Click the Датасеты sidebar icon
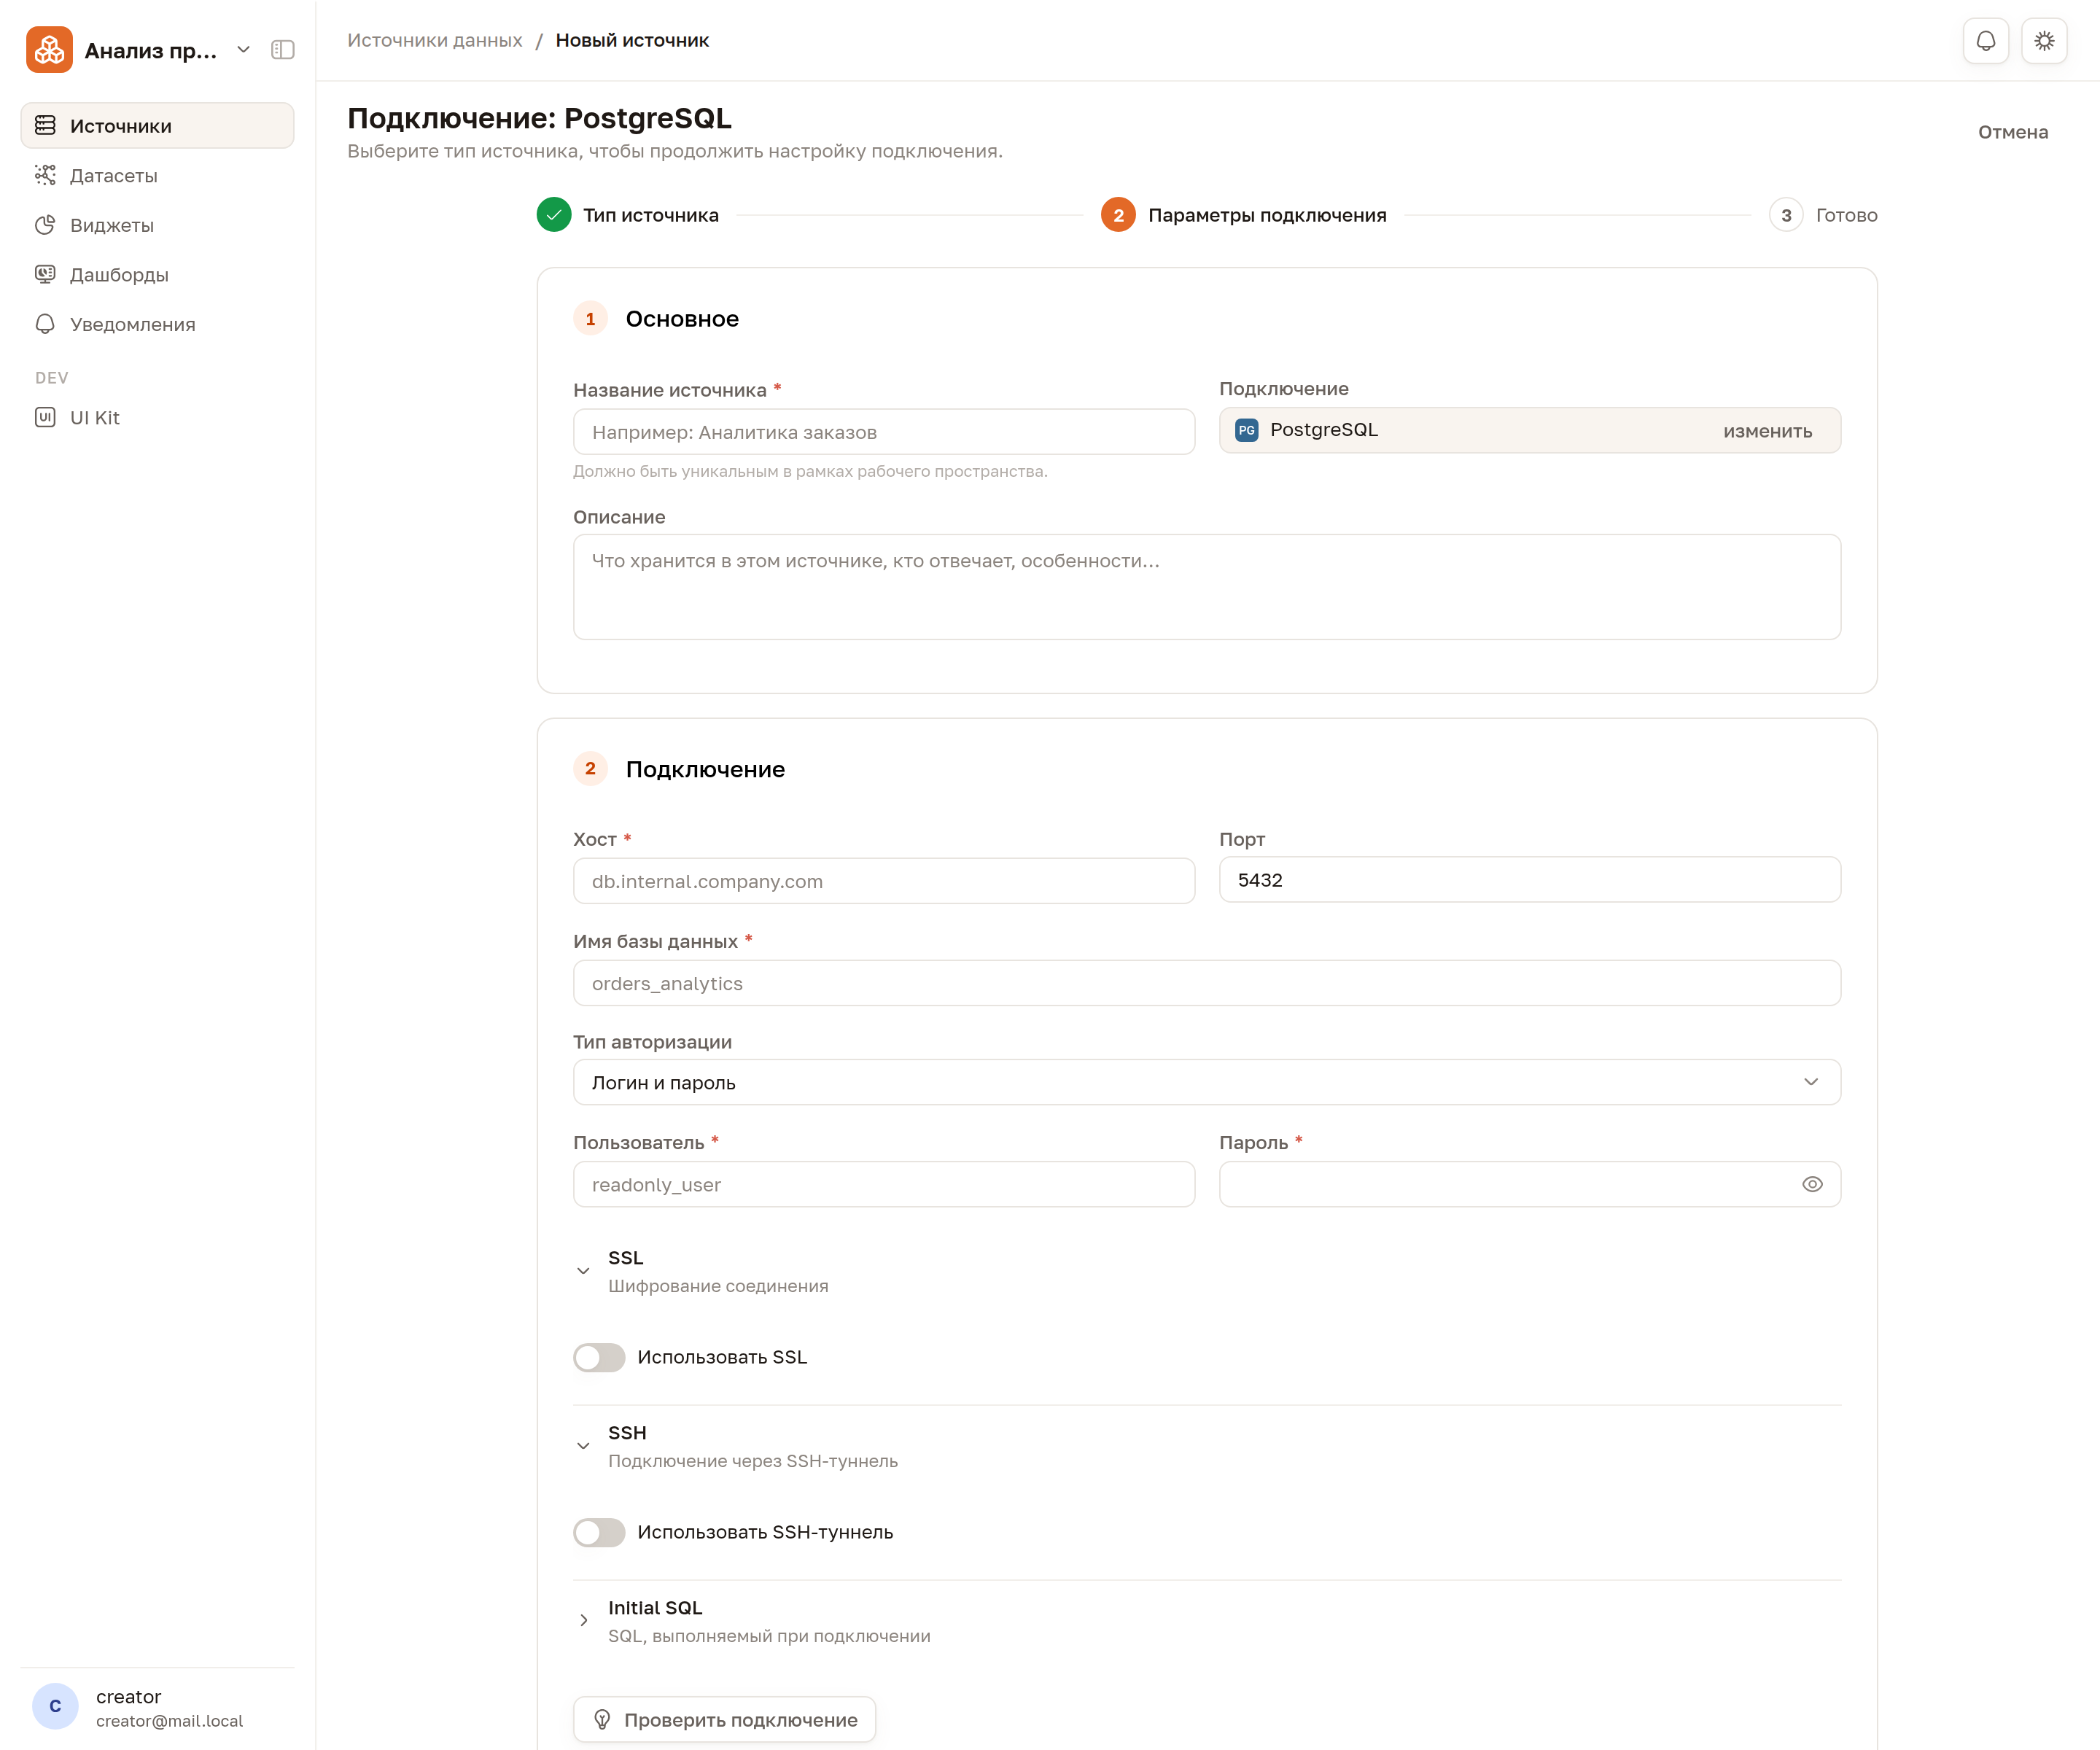Screen dimensions: 2100x1750 click(x=45, y=175)
